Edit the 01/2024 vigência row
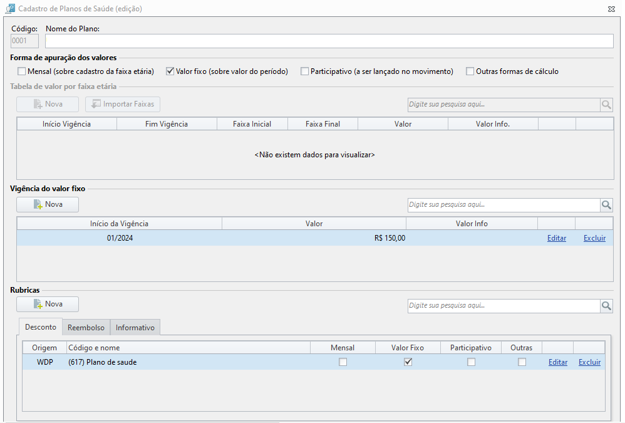 coord(557,238)
